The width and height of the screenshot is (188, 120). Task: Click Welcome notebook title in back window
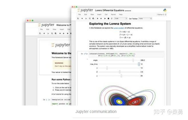[64, 25]
